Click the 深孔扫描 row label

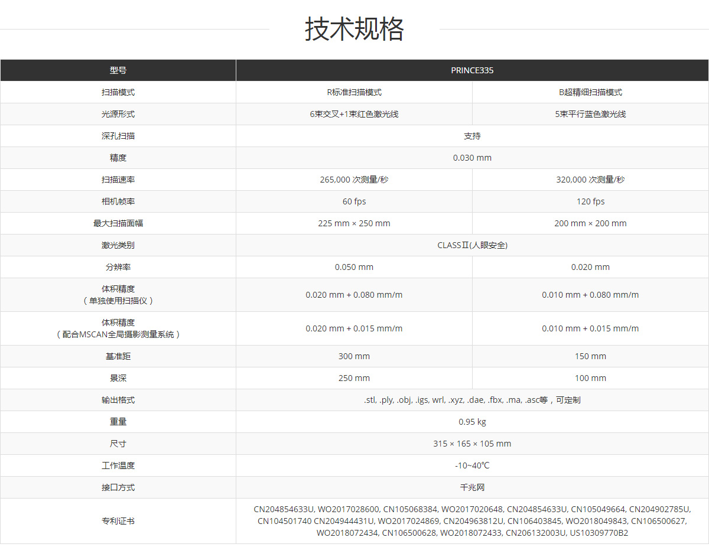118,136
